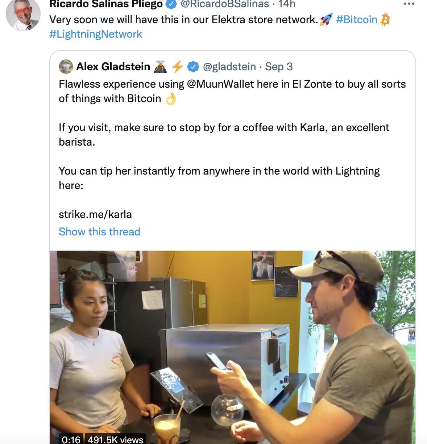Click the 491.5K views counter
Screen dimensions: 427x444
pyautogui.click(x=116, y=439)
